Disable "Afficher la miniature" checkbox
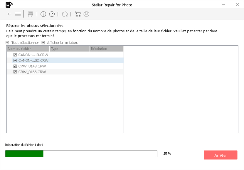244x170 pixels. [43, 43]
